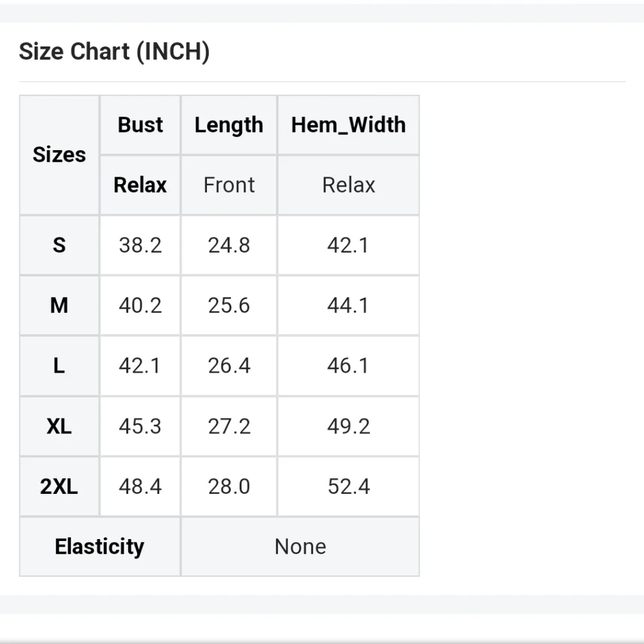Click the Length column header
The image size is (644, 644).
click(229, 125)
